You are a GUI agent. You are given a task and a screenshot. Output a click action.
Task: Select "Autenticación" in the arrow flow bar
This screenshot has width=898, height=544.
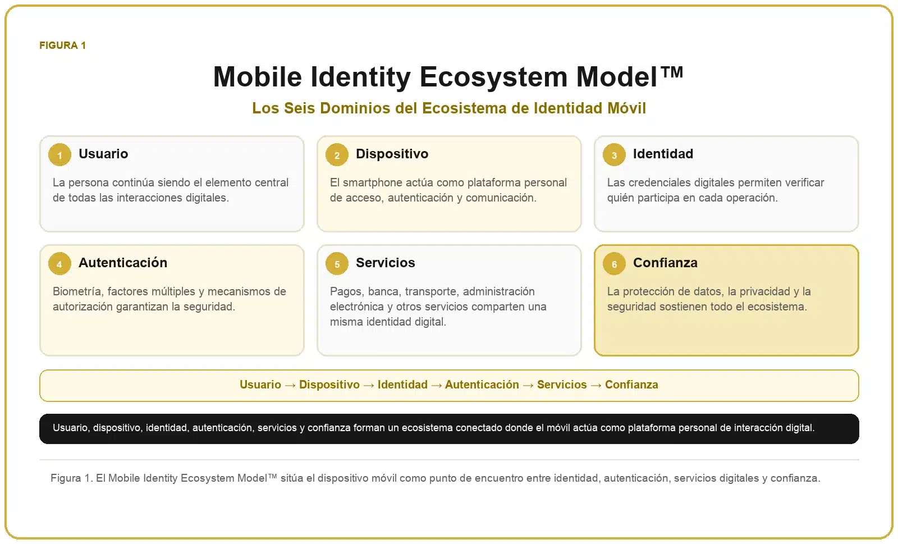482,385
